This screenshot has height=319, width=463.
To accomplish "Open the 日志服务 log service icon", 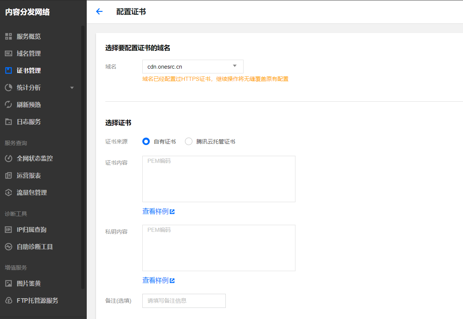I will tap(8, 122).
